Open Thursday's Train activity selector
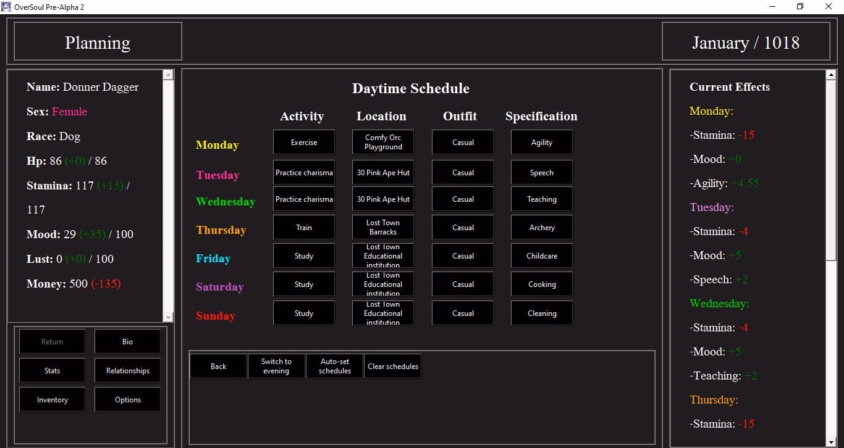The width and height of the screenshot is (844, 448). click(304, 227)
